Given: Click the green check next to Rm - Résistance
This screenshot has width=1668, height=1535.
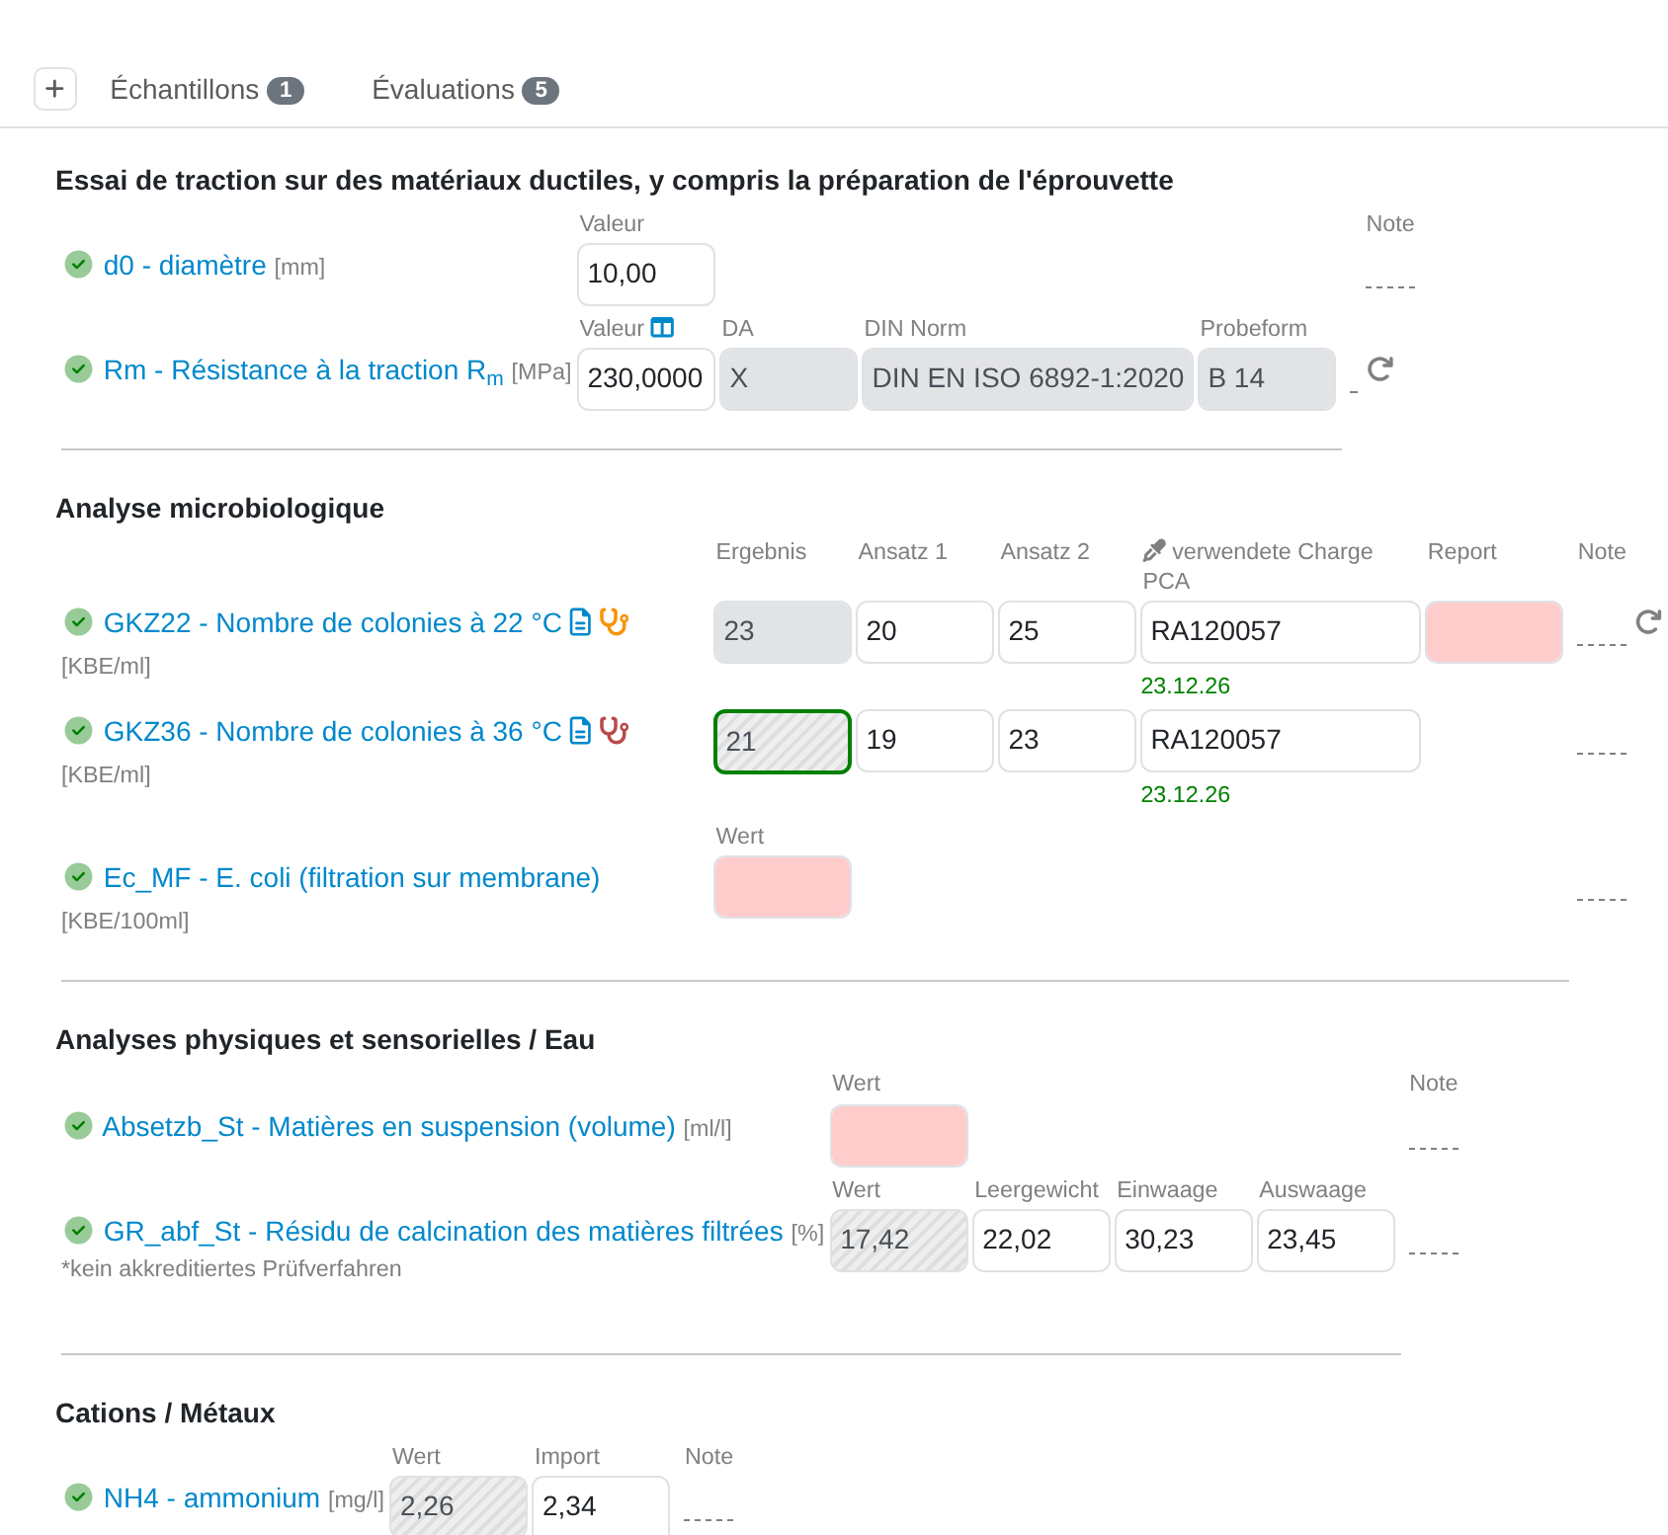Looking at the screenshot, I should pos(78,369).
